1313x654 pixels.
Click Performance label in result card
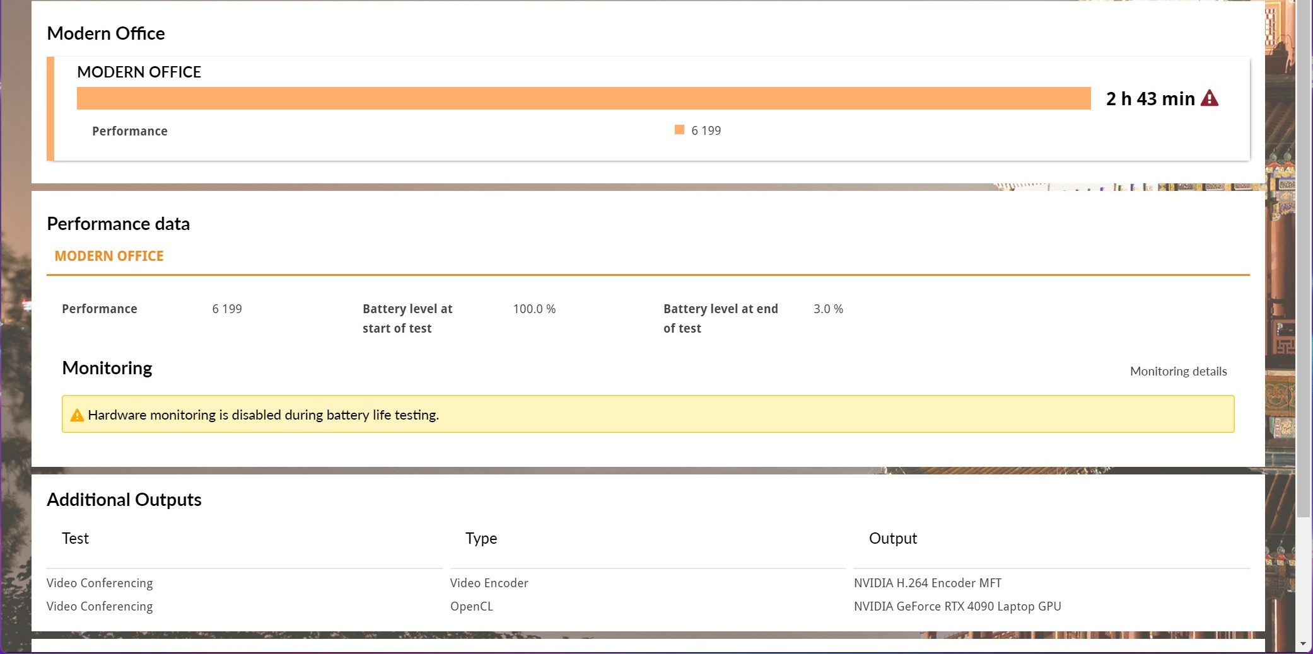point(130,131)
